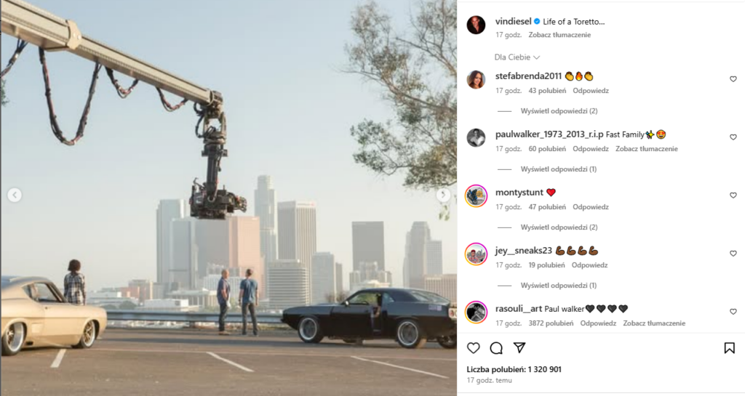Like rasouli__art's comment heart
Viewport: 745px width, 396px height.
[733, 312]
